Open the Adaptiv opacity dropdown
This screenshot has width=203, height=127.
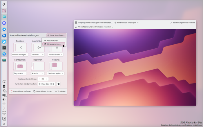pos(38,73)
